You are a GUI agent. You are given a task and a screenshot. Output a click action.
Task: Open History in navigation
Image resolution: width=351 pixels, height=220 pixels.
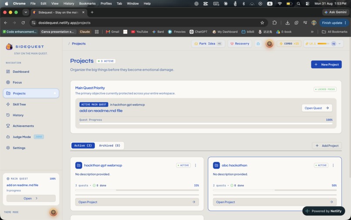coord(18,115)
